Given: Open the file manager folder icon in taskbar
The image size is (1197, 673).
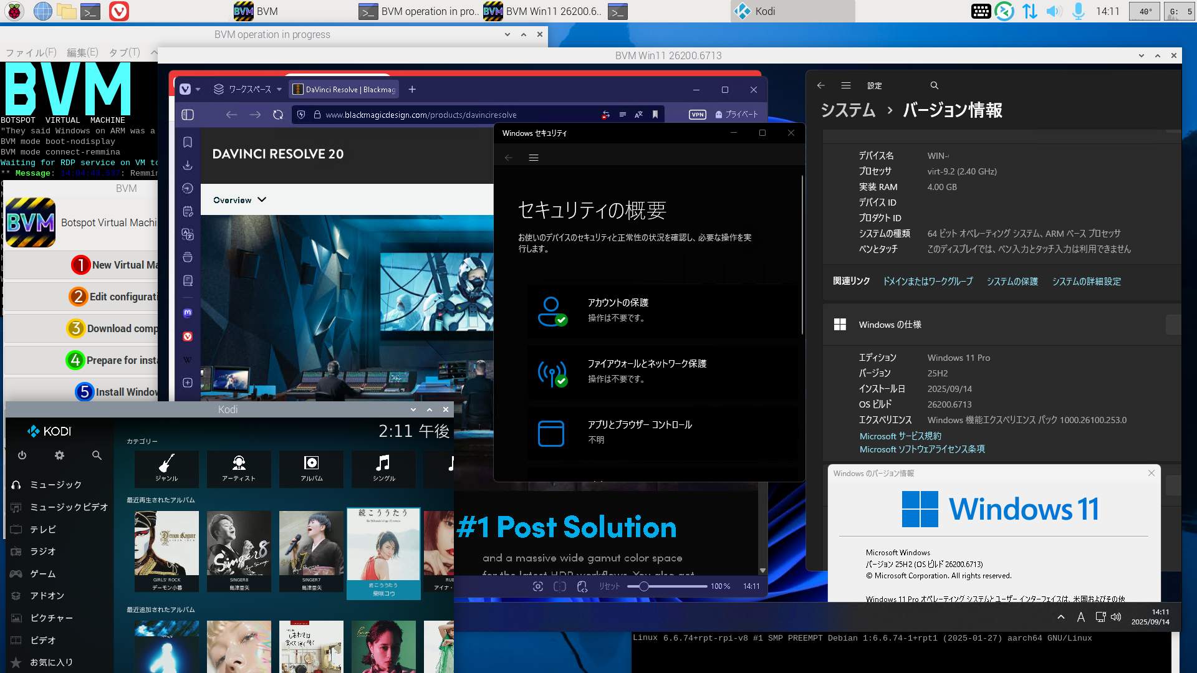Looking at the screenshot, I should click(66, 11).
